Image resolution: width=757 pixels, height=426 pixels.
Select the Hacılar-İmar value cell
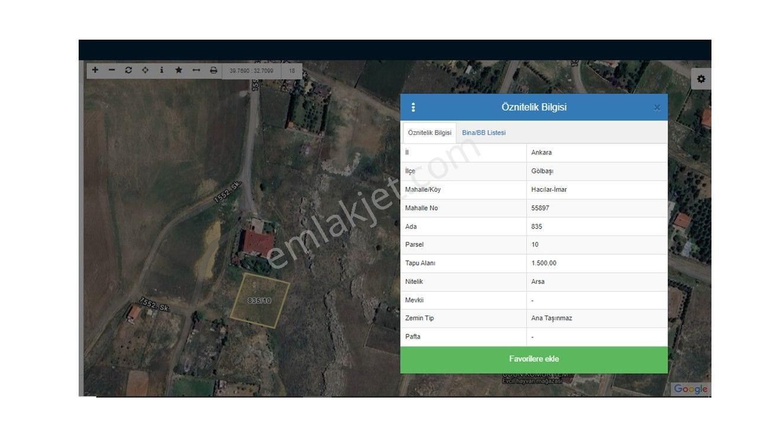coord(597,189)
